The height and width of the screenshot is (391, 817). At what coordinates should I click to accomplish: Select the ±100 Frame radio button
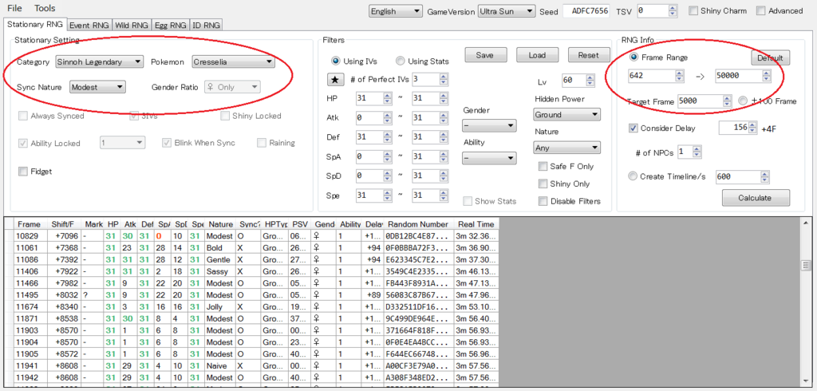tap(743, 101)
